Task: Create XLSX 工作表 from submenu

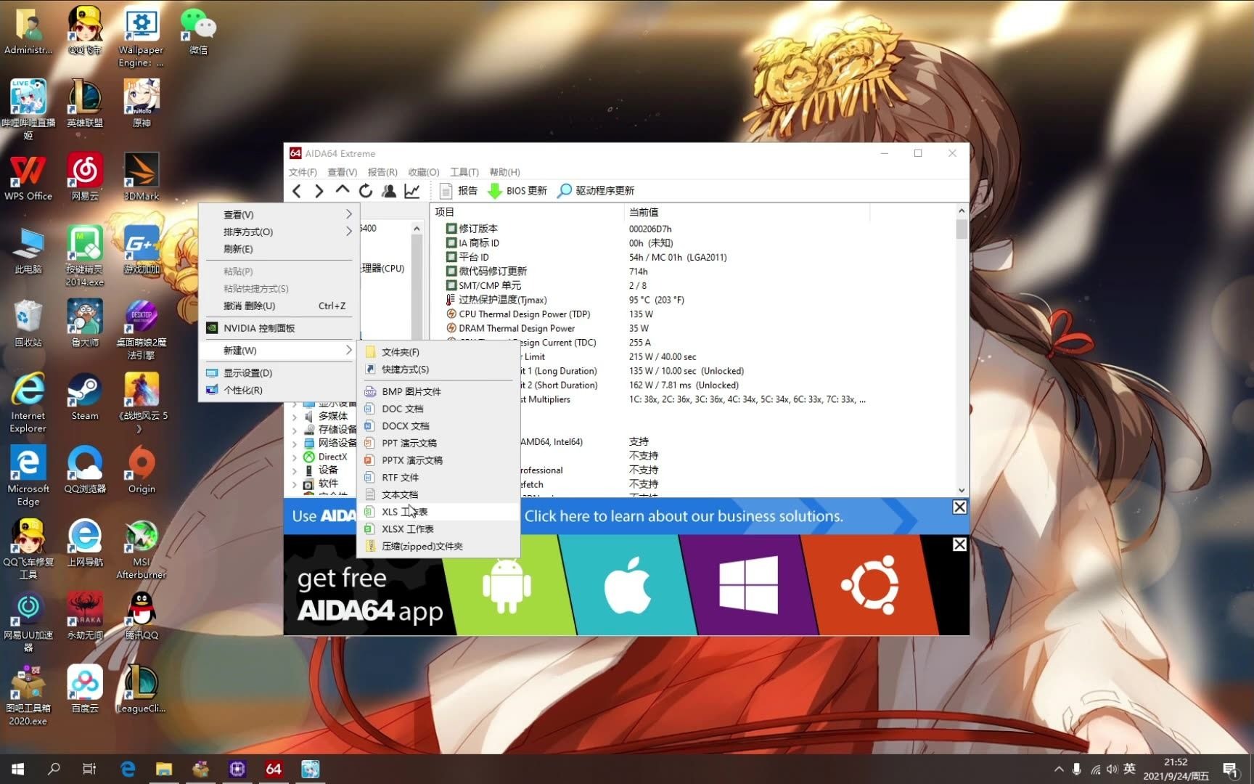Action: point(439,529)
